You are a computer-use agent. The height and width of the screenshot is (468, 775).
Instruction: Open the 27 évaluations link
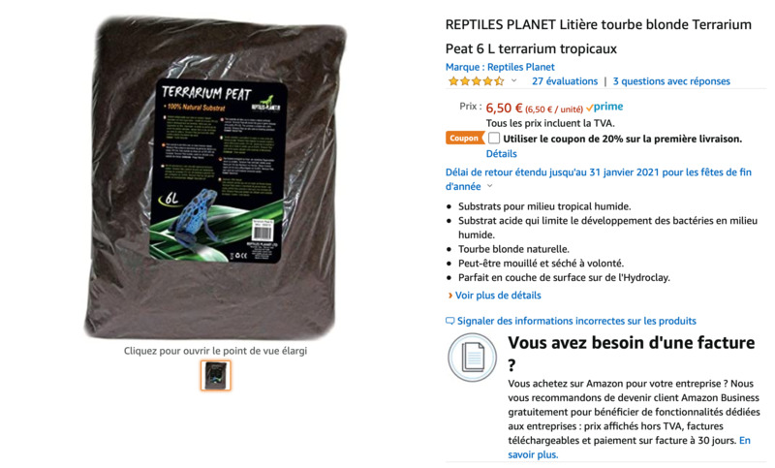[565, 81]
